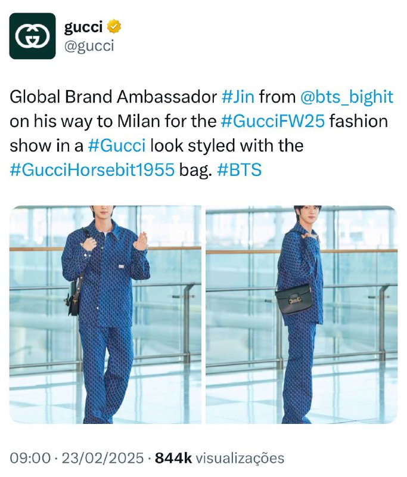The height and width of the screenshot is (477, 407).
Task: Select the #Gucci hashtag in the tweet text
Action: (x=117, y=145)
